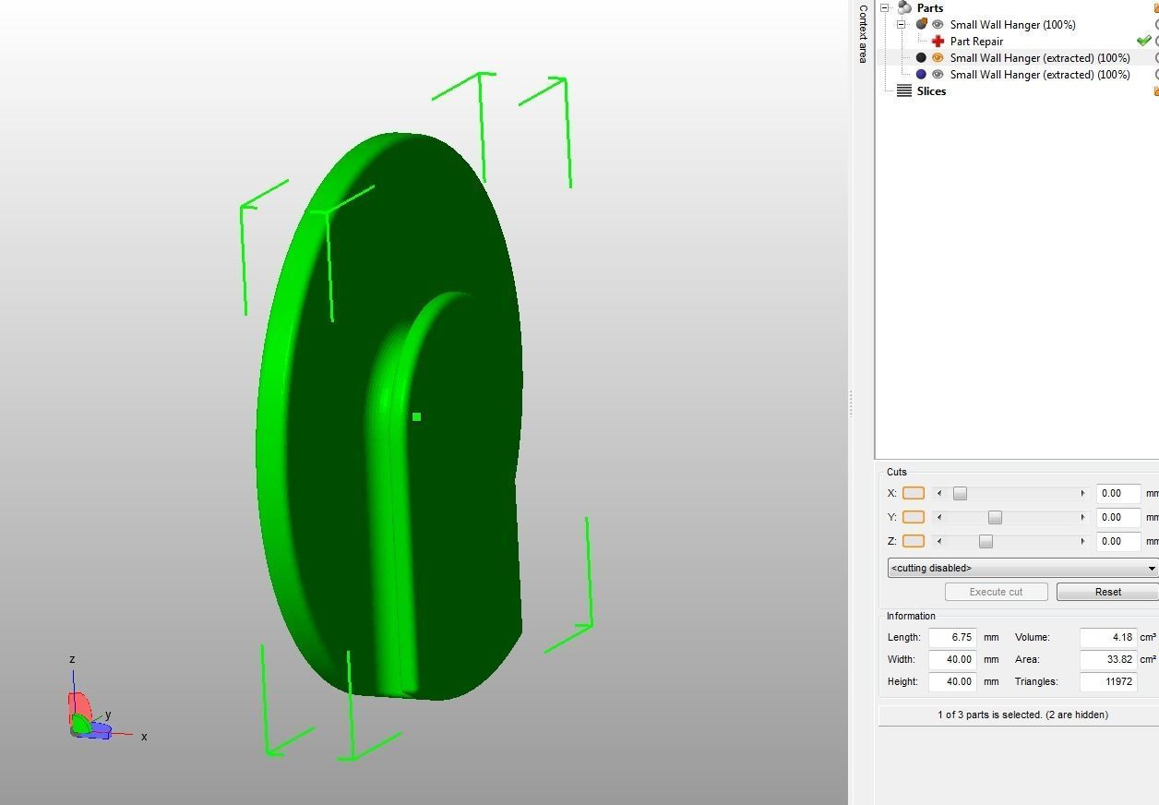Click the Z cut slider handle

tap(986, 541)
